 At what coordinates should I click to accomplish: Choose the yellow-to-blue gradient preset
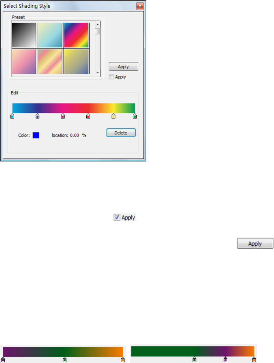pyautogui.click(x=76, y=62)
